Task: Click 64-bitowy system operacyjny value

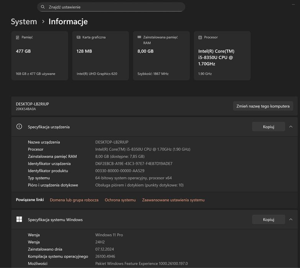Action: point(134,178)
